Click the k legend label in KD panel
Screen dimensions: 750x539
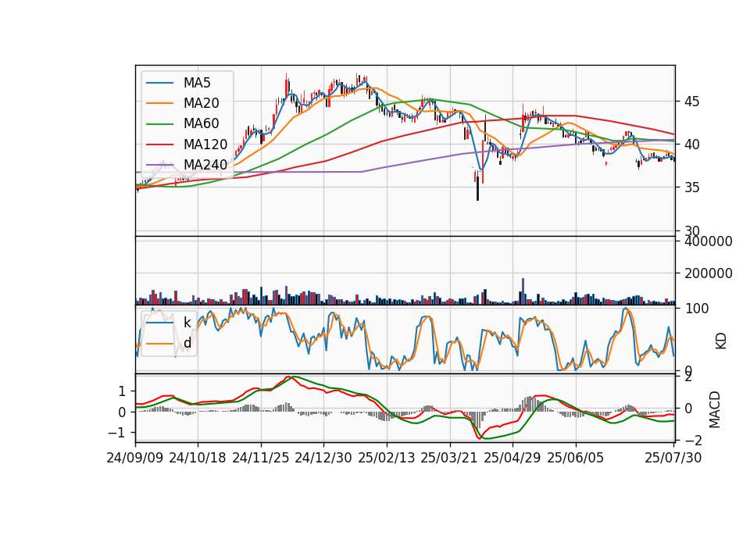(187, 323)
